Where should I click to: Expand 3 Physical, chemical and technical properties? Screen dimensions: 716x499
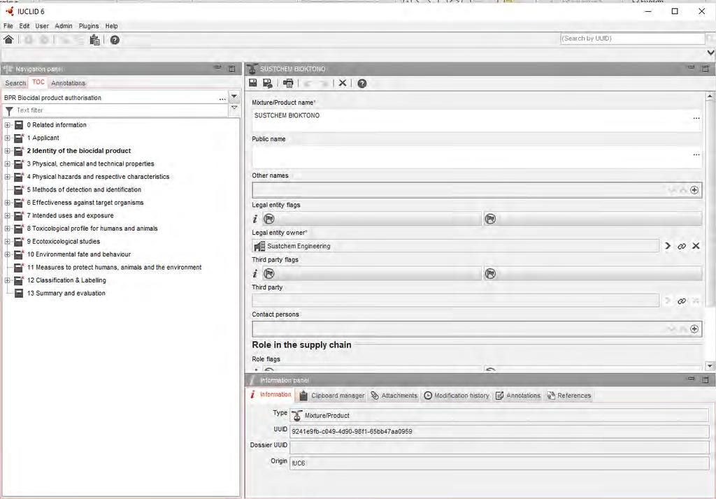pos(7,164)
